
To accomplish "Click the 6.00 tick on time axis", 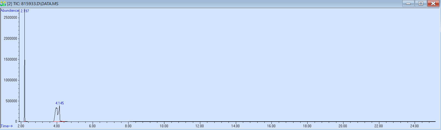I will click(x=92, y=126).
